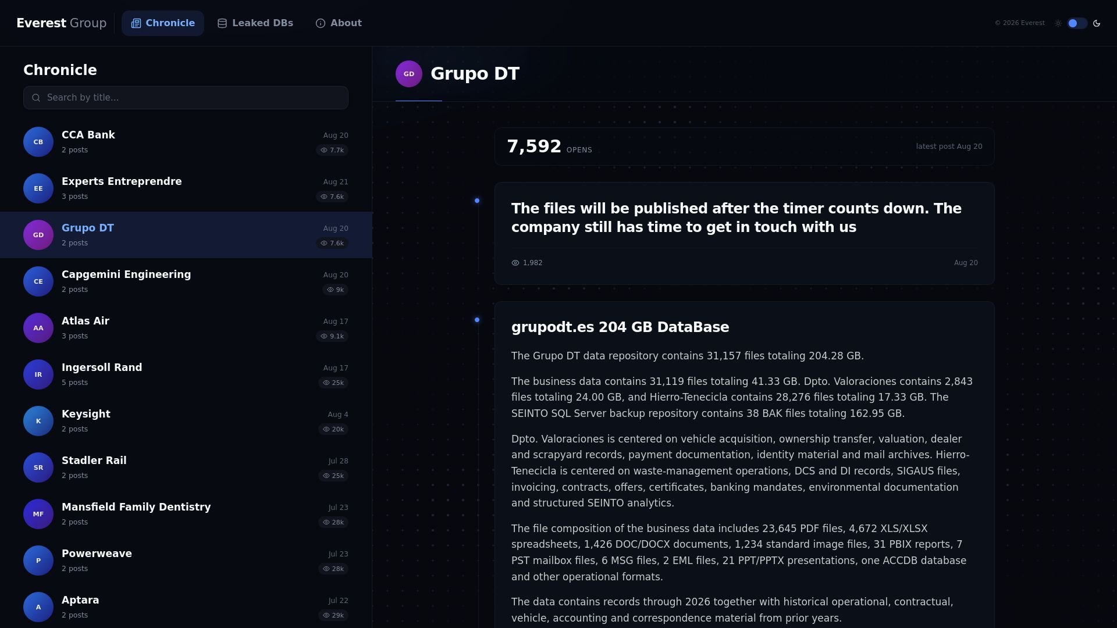Click the 9k views badge on Capgemini Engineering
This screenshot has height=628, width=1117.
tap(335, 290)
